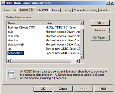The height and width of the screenshot is (94, 115).
Task: Close the ODBC Data Source Administrator window
Action: click(112, 3)
